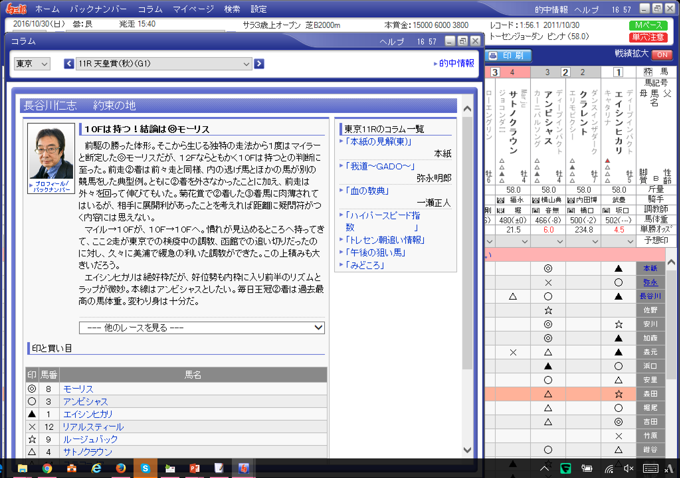Viewport: 680px width, 478px height.
Task: Go to next race with right arrow
Action: 259,63
